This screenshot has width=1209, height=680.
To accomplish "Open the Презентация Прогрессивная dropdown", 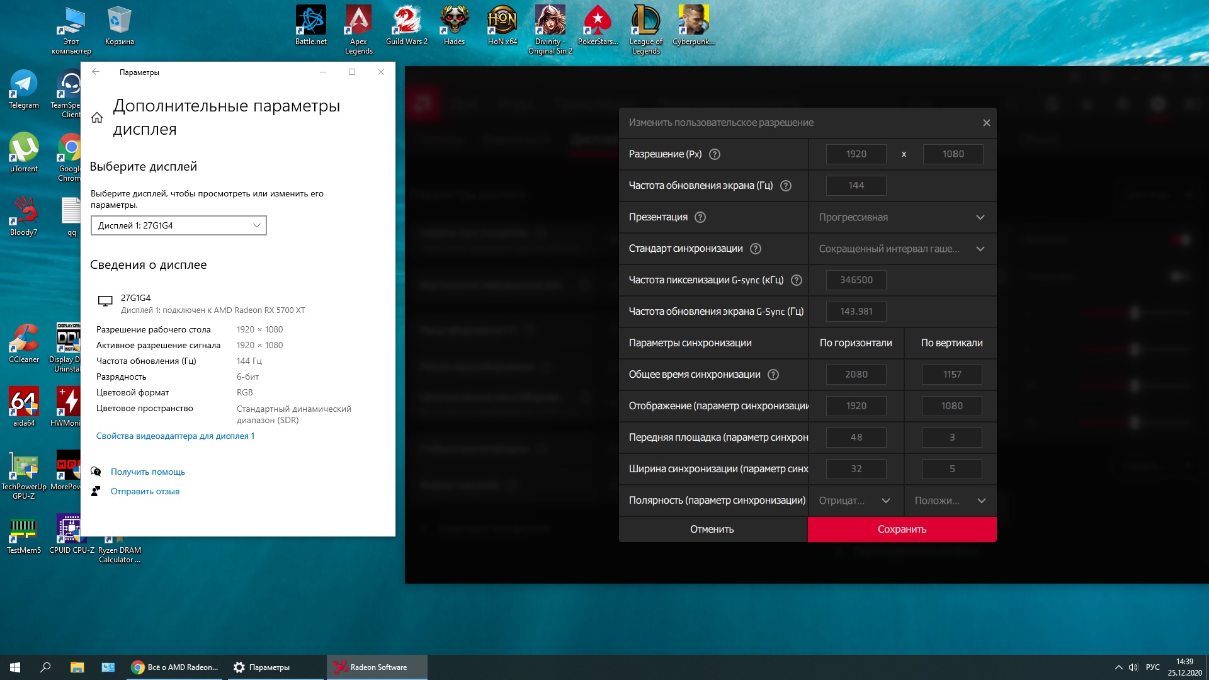I will point(902,217).
